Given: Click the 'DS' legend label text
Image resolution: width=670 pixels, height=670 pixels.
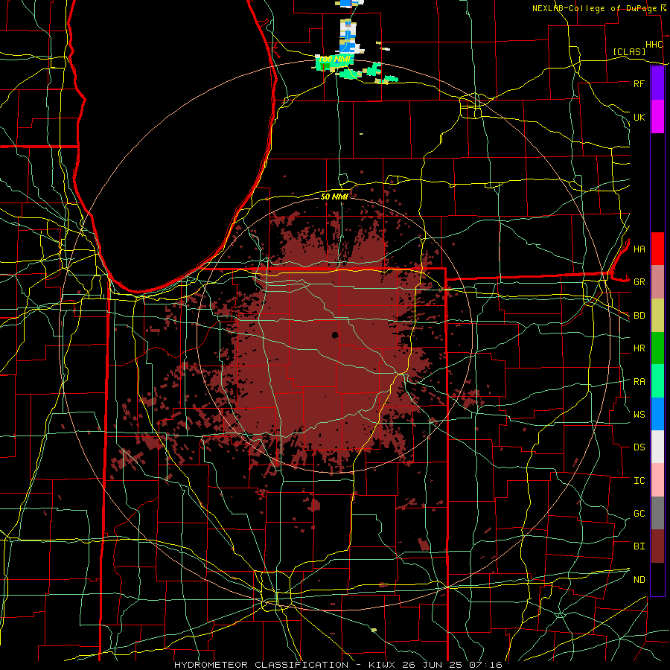Looking at the screenshot, I should tap(639, 447).
